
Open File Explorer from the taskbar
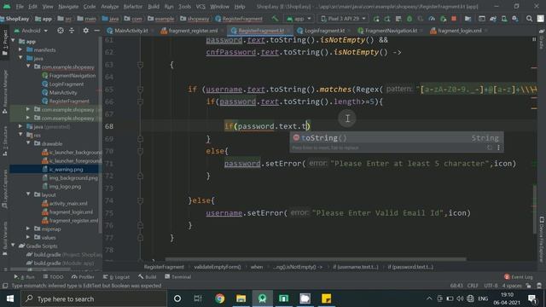point(241,298)
